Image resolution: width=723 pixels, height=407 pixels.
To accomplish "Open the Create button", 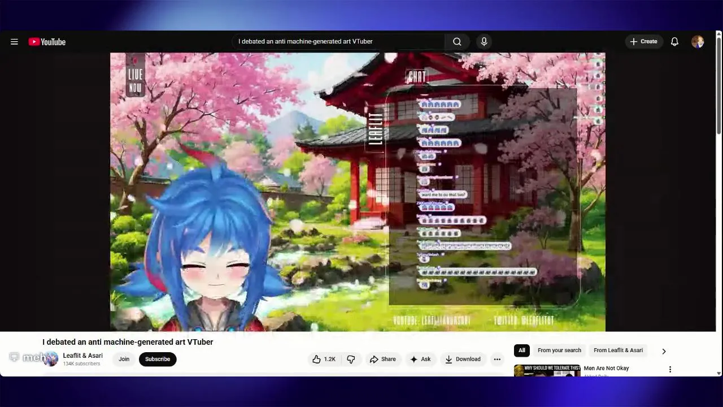I will (x=644, y=41).
